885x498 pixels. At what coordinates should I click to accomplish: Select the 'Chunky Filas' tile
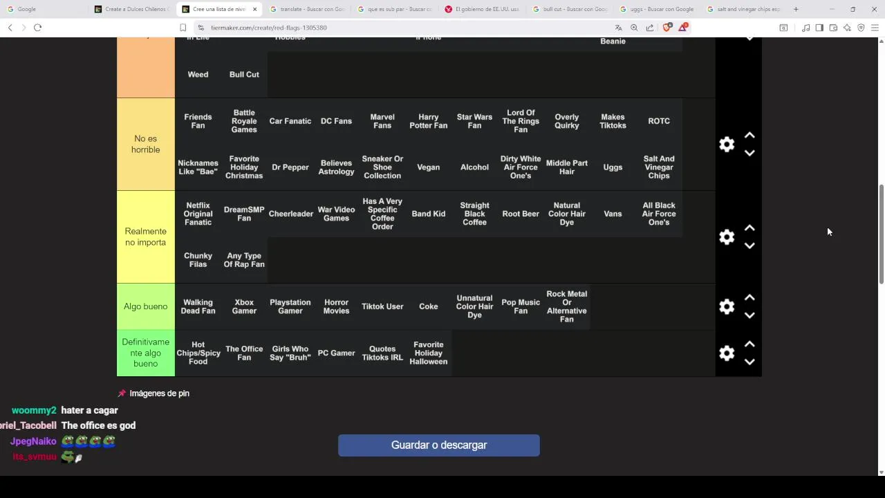pyautogui.click(x=198, y=260)
